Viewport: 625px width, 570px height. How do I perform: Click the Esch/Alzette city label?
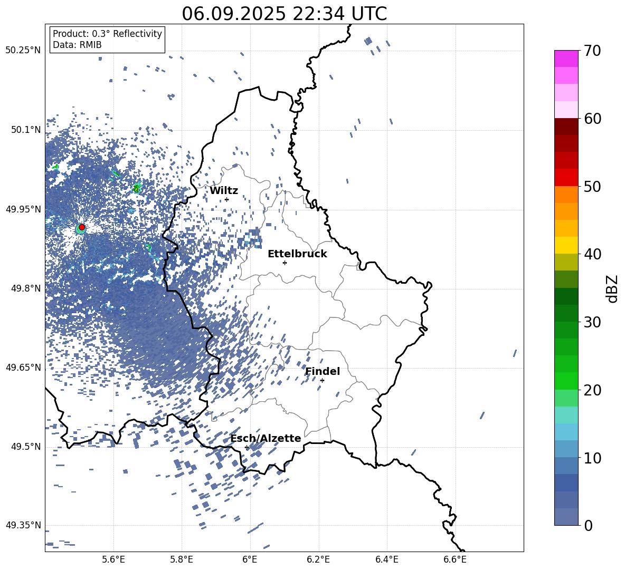266,438
